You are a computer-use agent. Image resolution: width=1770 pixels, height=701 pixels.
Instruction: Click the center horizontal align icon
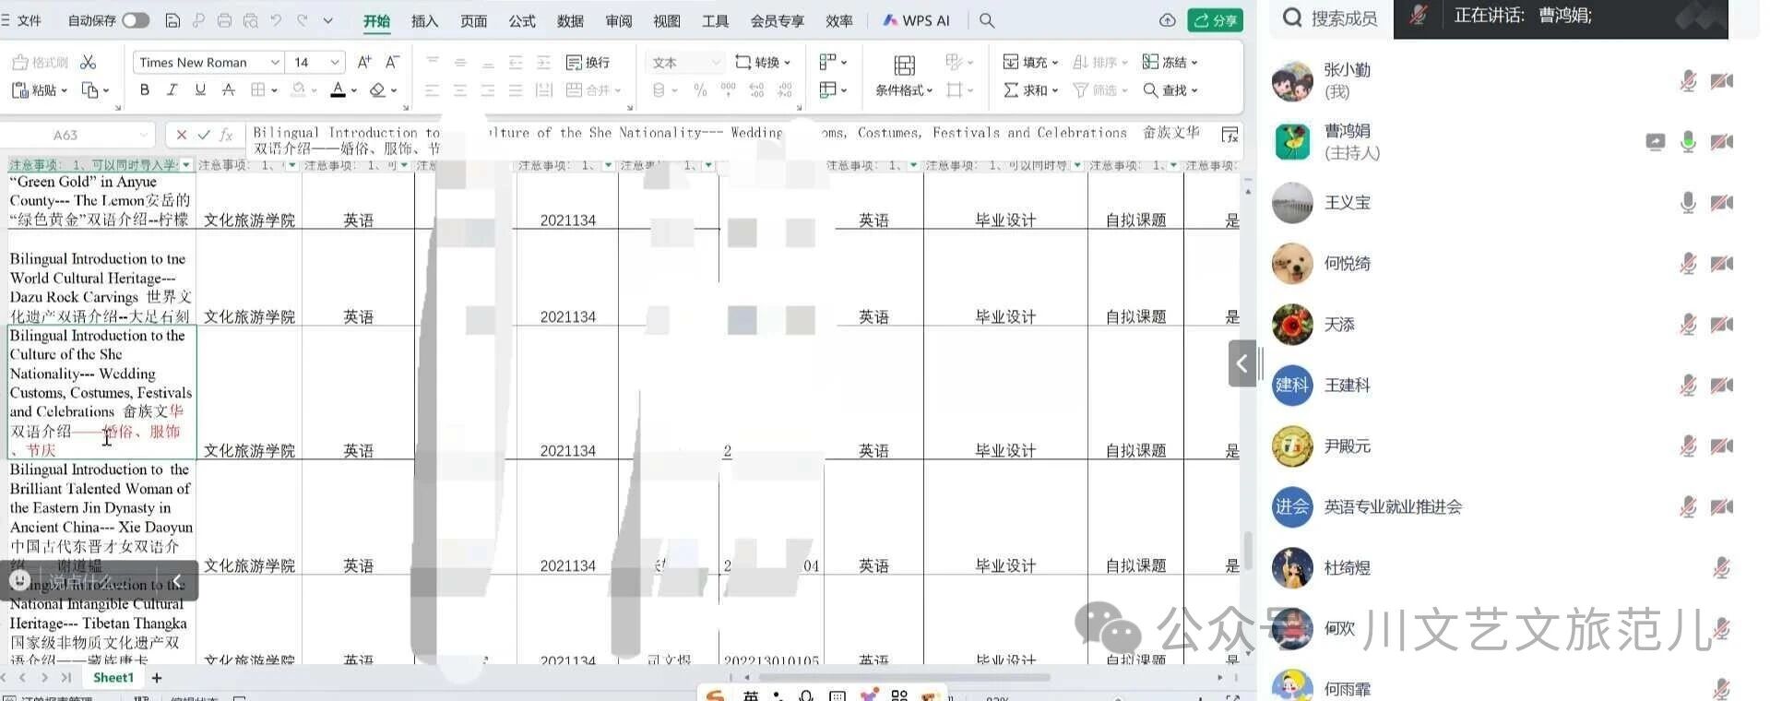(459, 89)
